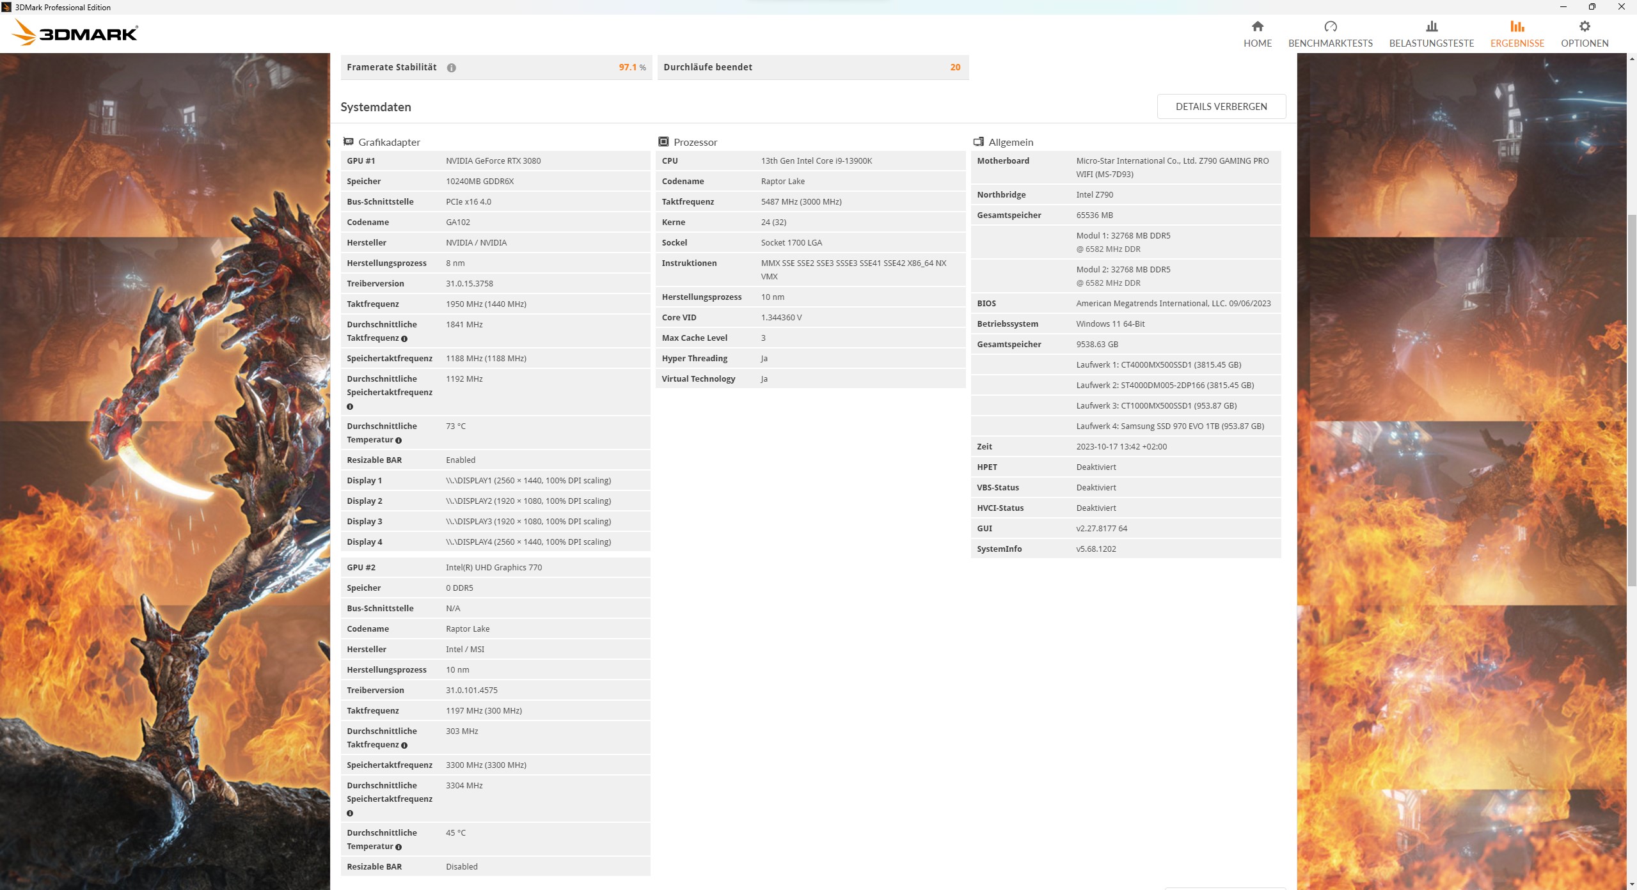Restore down the application window

(x=1592, y=7)
